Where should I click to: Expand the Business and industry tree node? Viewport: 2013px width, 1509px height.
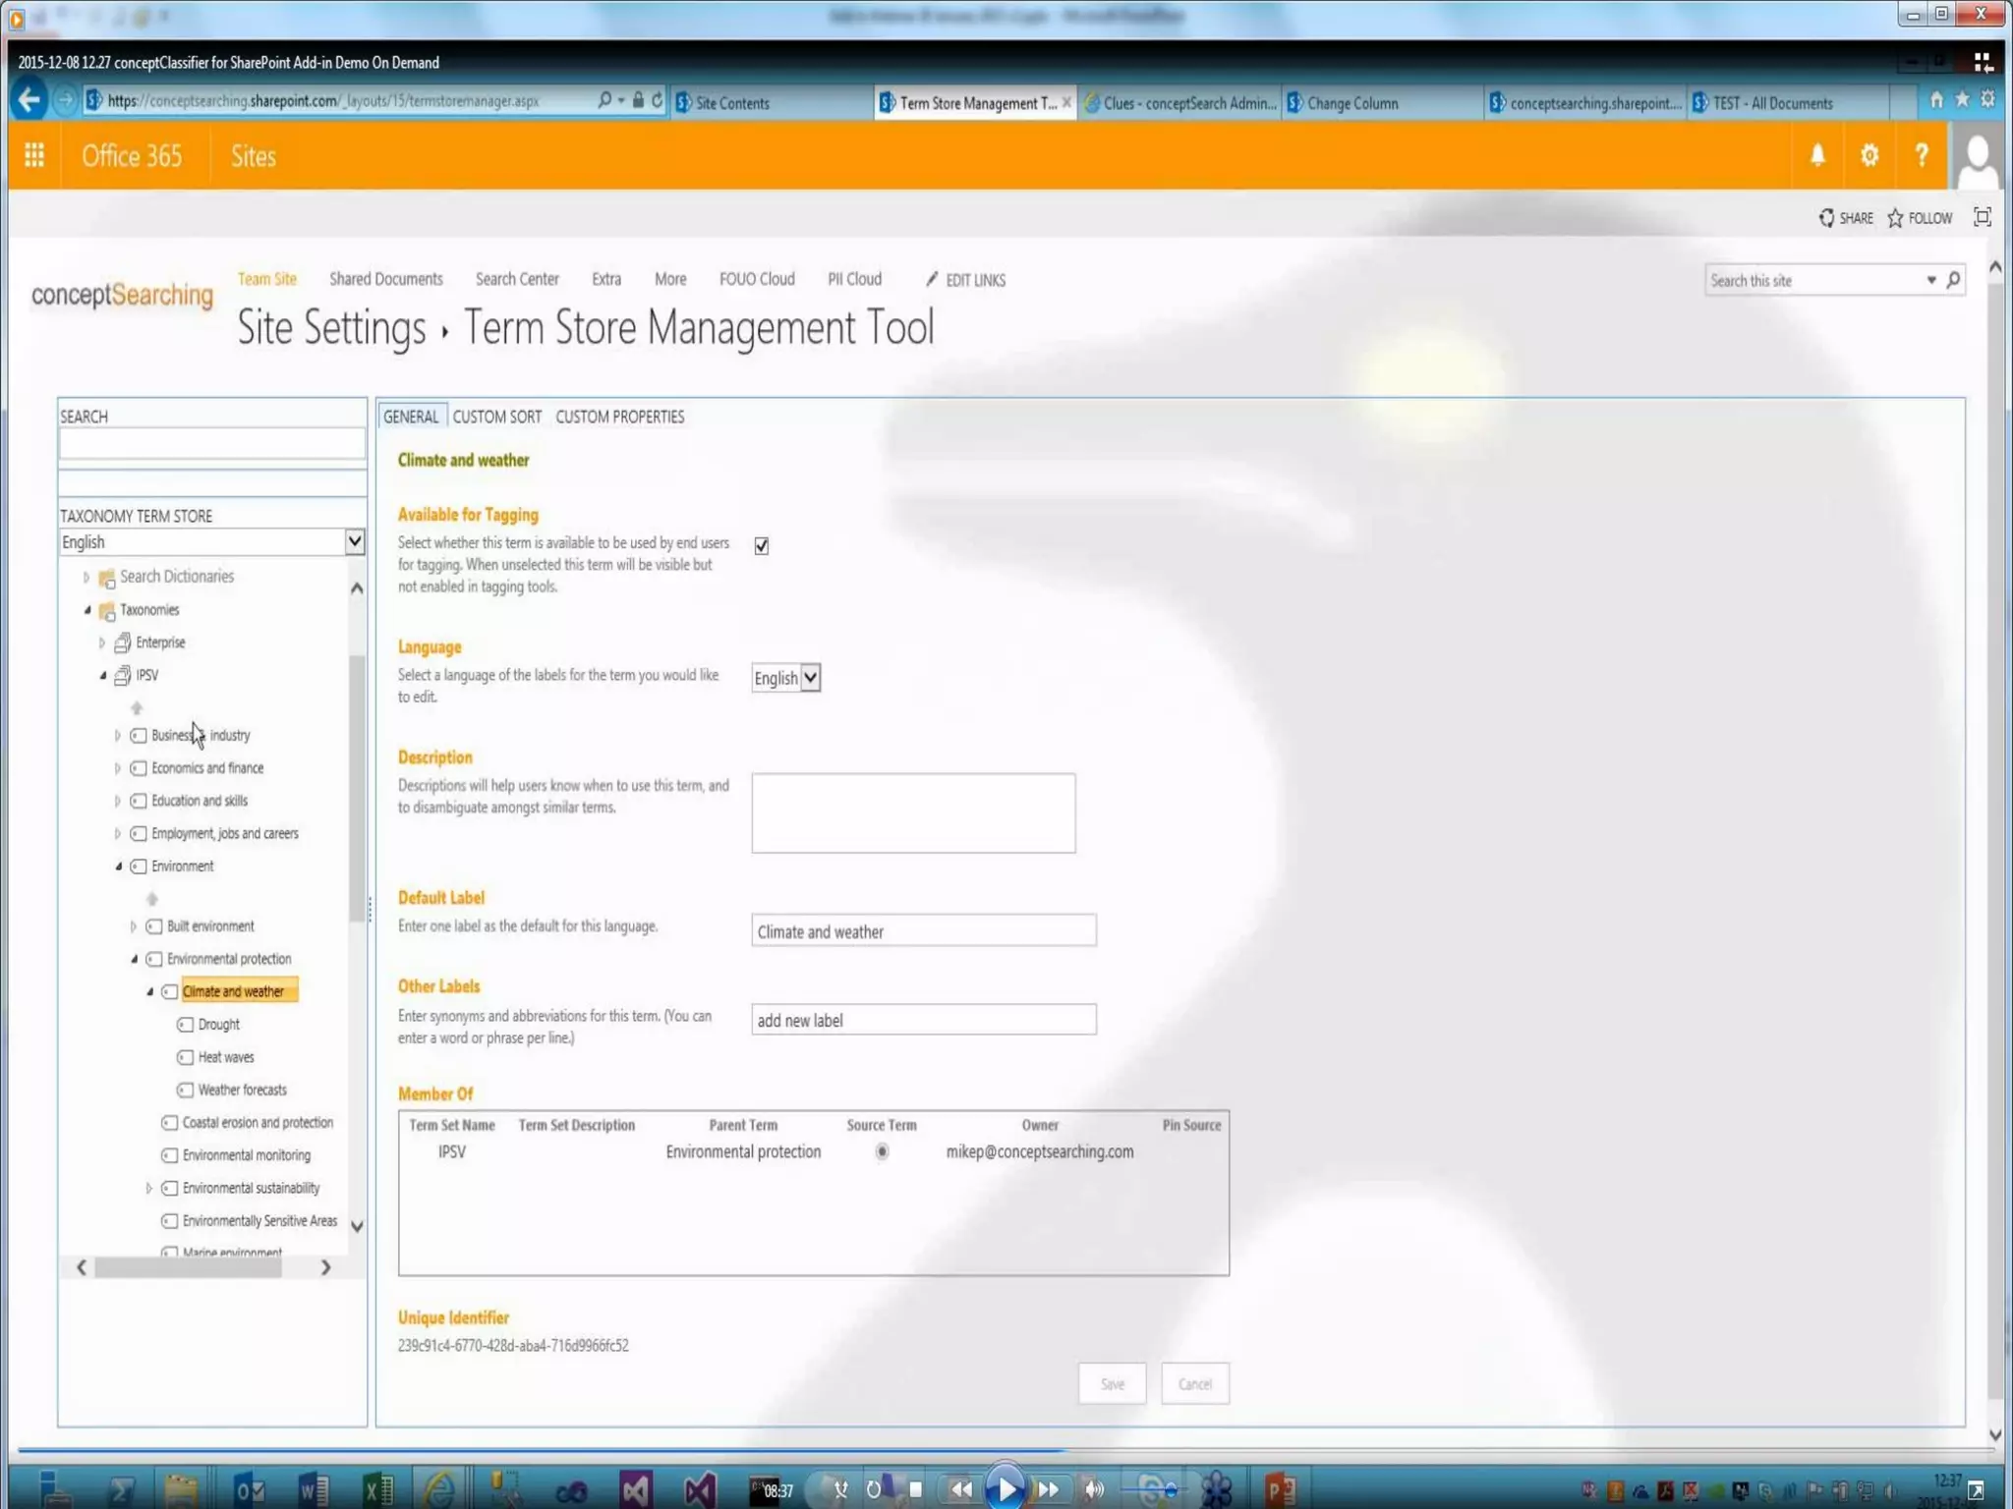tap(118, 735)
